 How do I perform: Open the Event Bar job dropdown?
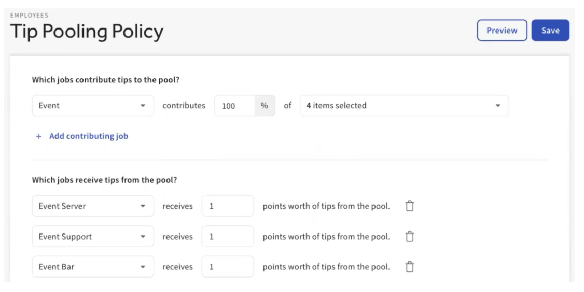(x=93, y=267)
